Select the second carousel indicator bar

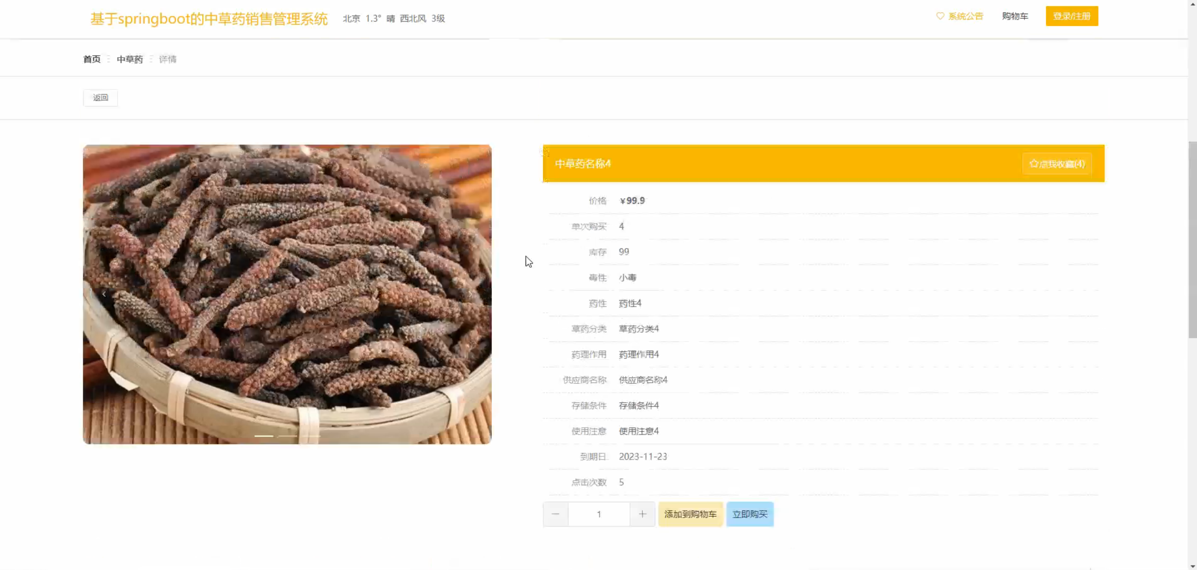[288, 436]
